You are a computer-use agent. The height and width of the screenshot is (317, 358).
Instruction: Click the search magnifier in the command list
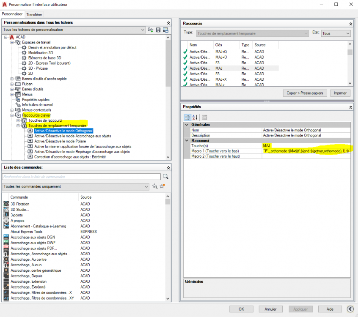point(165,177)
